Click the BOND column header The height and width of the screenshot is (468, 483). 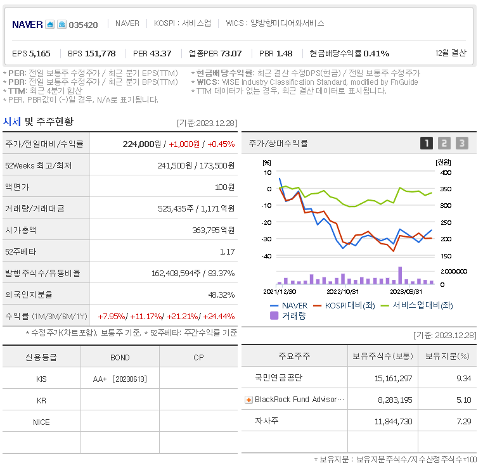point(120,358)
